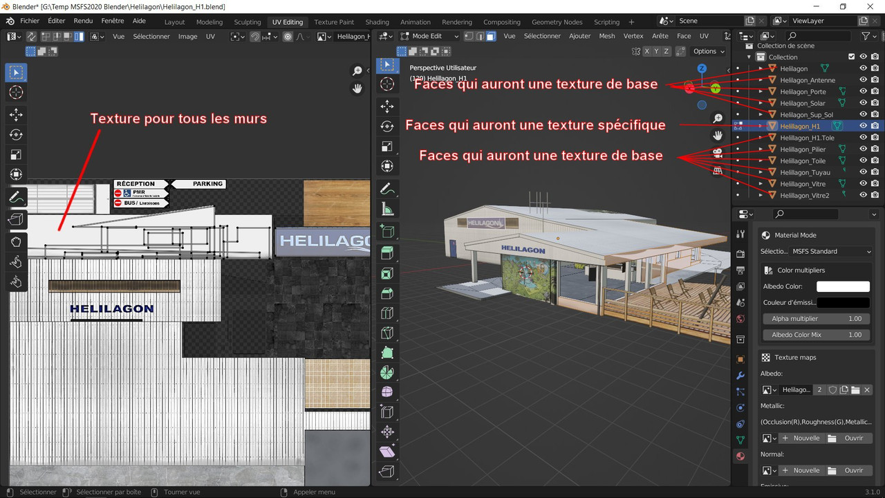Image resolution: width=885 pixels, height=498 pixels.
Task: Open the Mode Edit dropdown
Action: [429, 36]
